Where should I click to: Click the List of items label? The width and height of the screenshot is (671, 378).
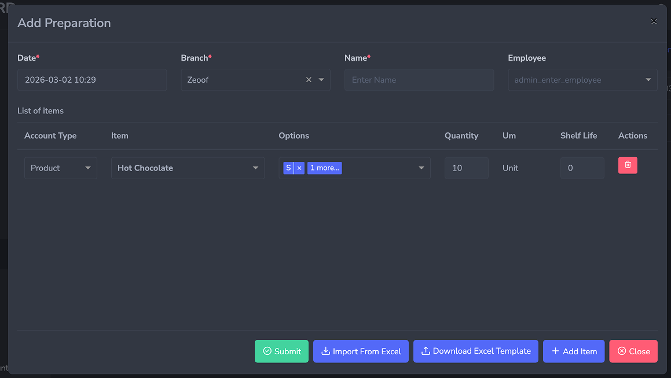41,111
